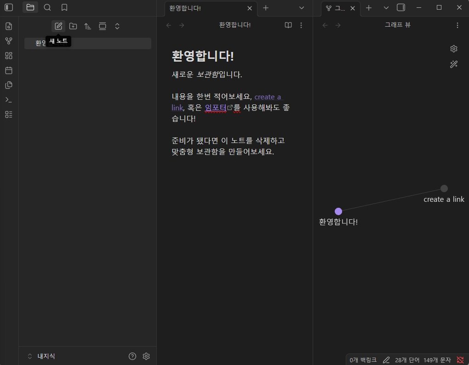Open command palette ribbon icon
This screenshot has width=469, height=365.
coord(9,100)
